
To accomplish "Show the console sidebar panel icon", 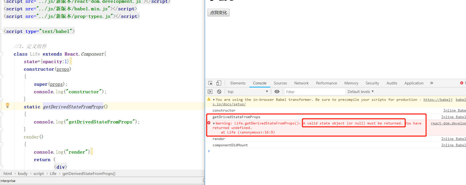I will [x=210, y=92].
